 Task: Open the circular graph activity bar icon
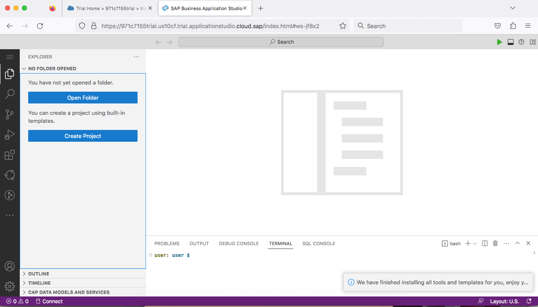coord(10,175)
